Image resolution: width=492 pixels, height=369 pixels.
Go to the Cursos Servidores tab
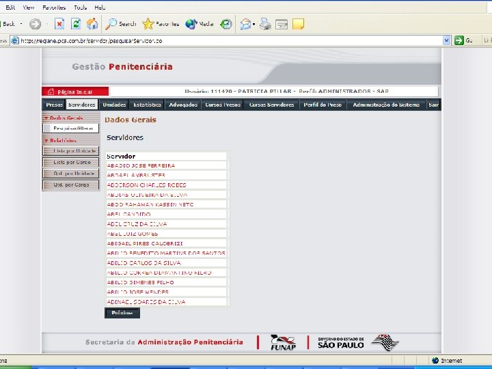pos(272,105)
